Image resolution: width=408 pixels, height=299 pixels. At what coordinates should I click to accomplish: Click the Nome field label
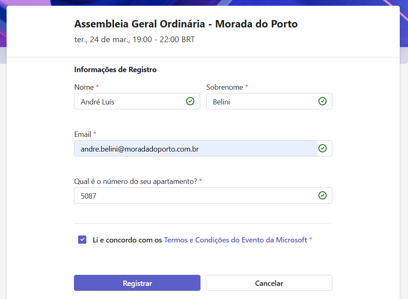click(84, 87)
